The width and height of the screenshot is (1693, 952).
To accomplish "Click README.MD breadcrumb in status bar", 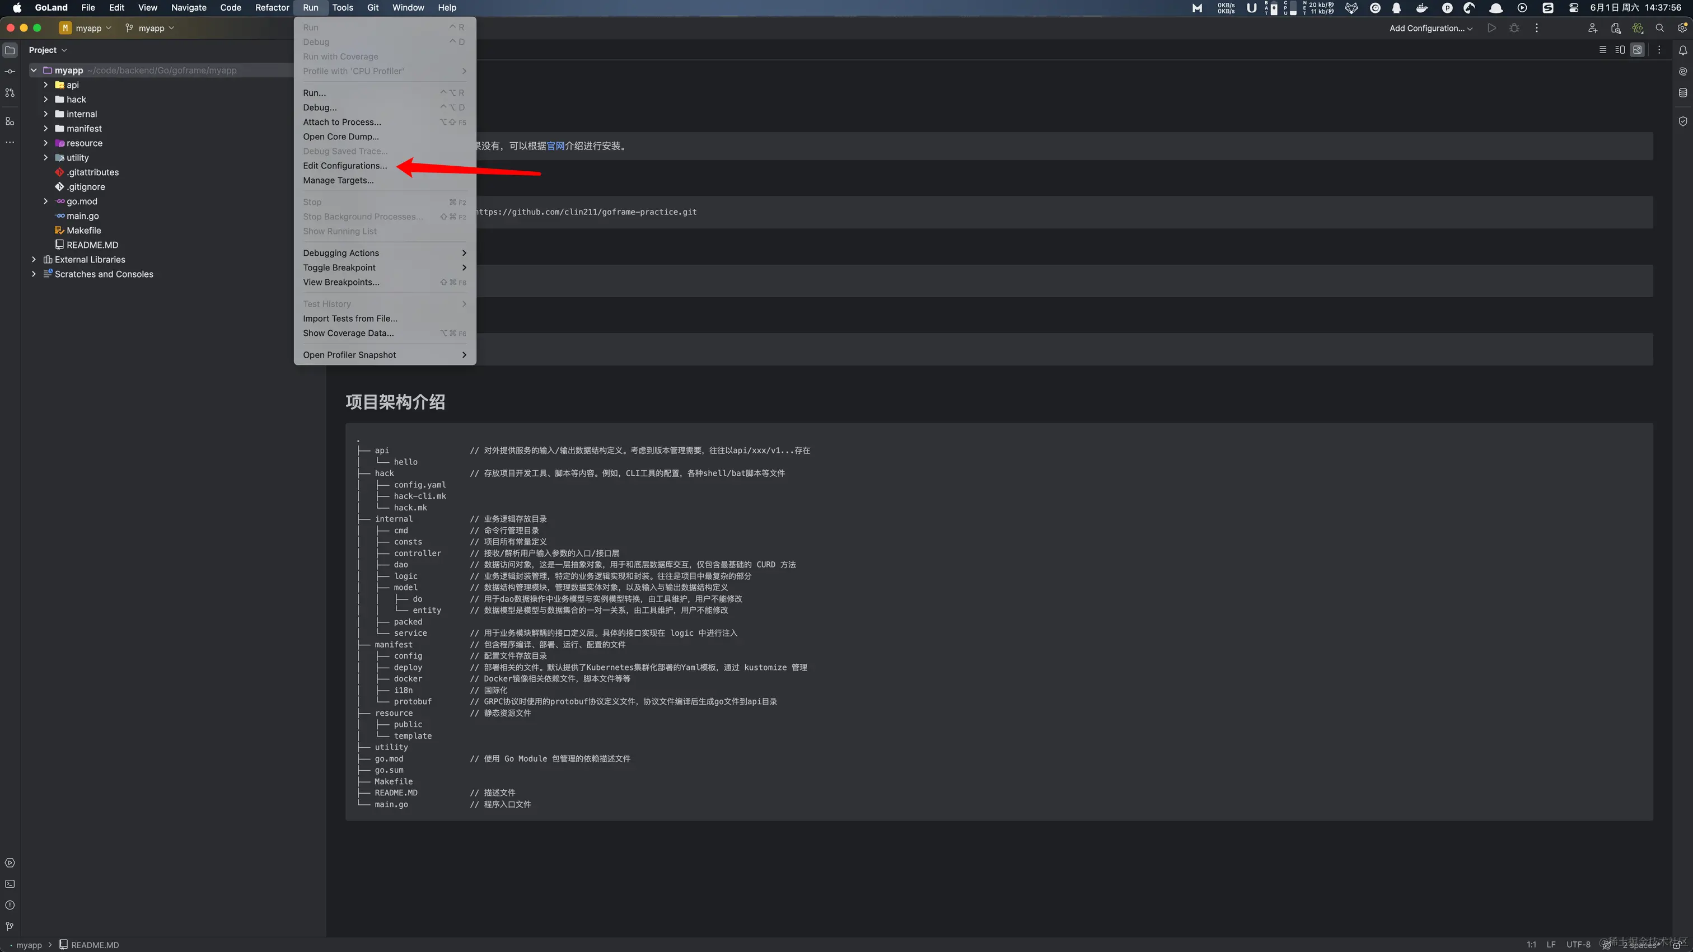I will point(90,945).
